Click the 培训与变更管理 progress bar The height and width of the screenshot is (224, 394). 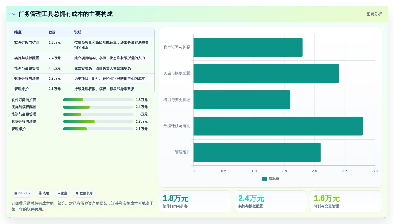coord(98,114)
